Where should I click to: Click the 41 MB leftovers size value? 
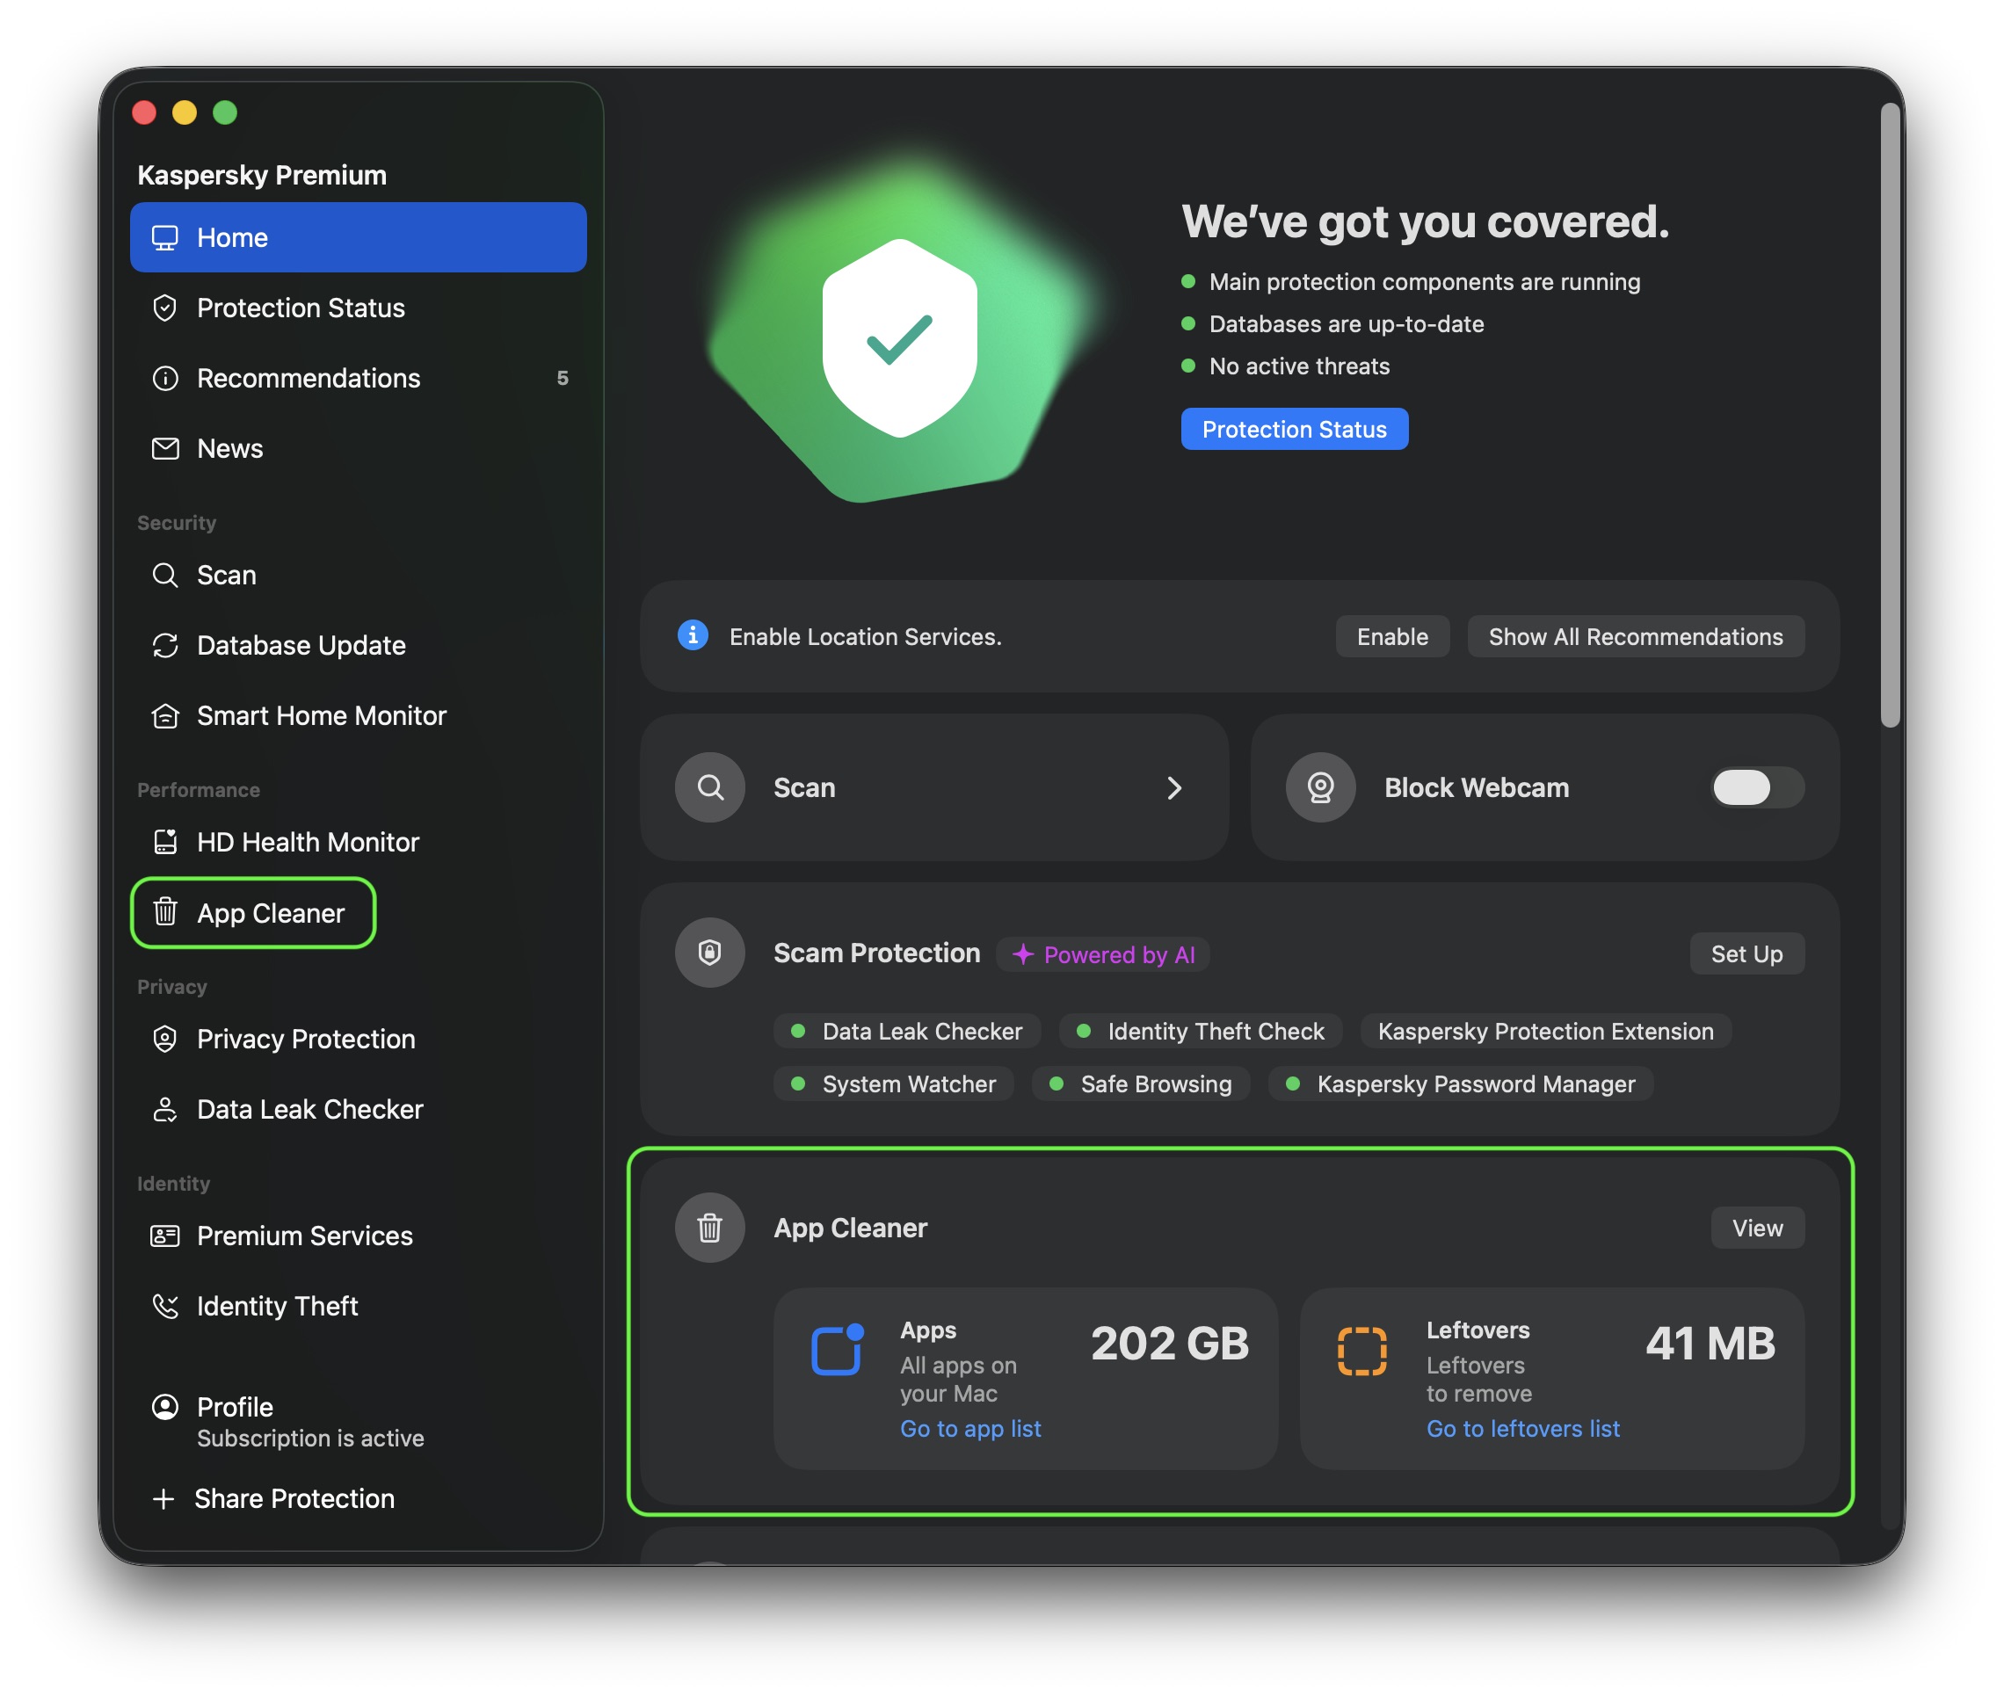pyautogui.click(x=1710, y=1343)
